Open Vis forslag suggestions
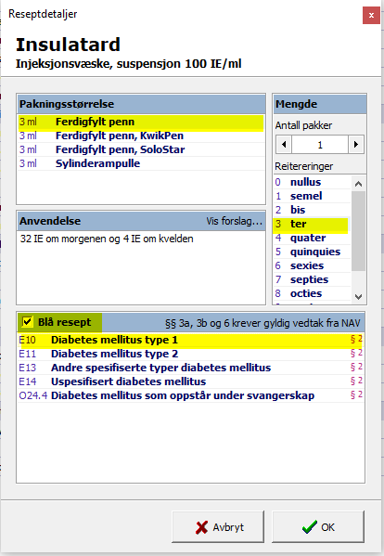The image size is (384, 556). (x=234, y=221)
